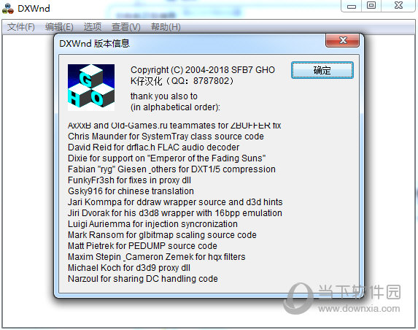Maximize the main DXWnd window
Screen dimensions: 418x330
(371, 6)
